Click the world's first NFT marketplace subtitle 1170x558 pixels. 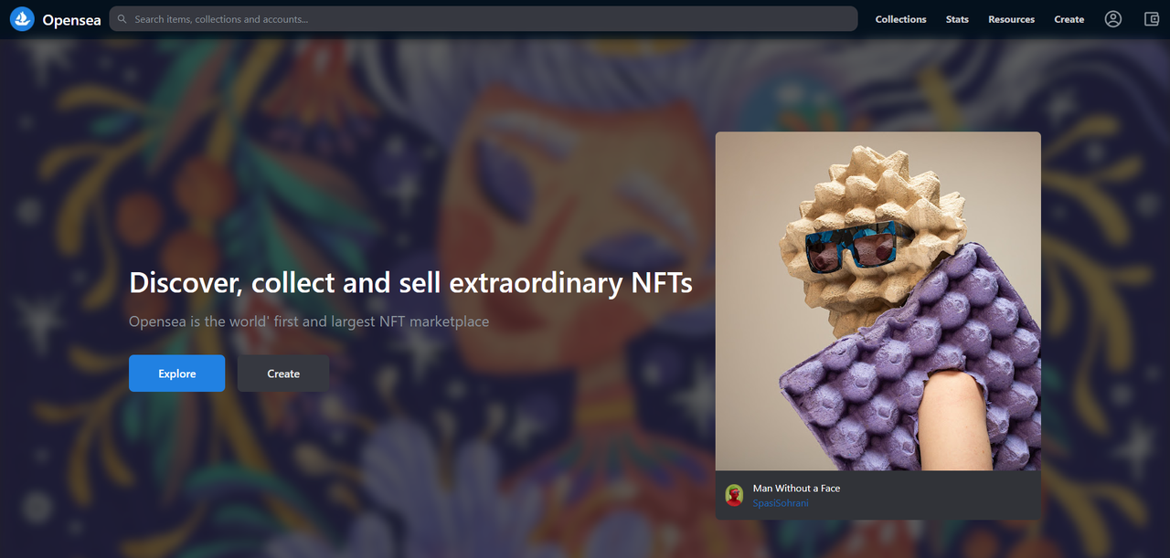click(309, 321)
